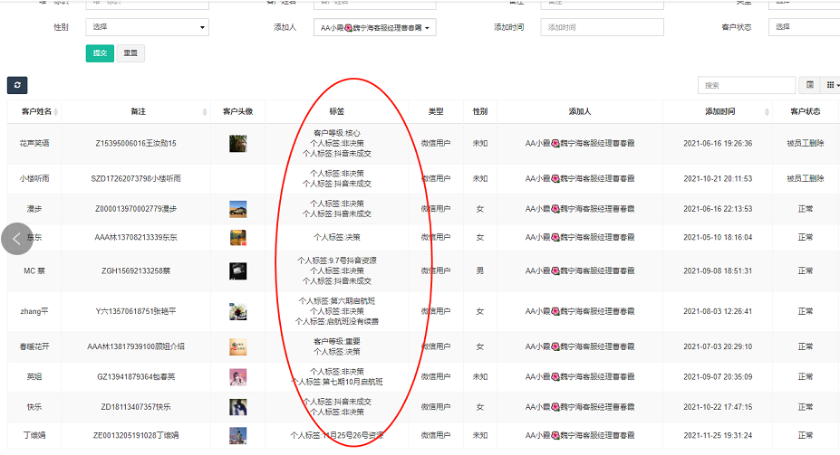This screenshot has width=840, height=455.
Task: Click avatar thumbnail for 英姐
Action: (238, 377)
